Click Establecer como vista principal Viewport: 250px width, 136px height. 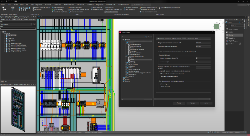[41, 7]
